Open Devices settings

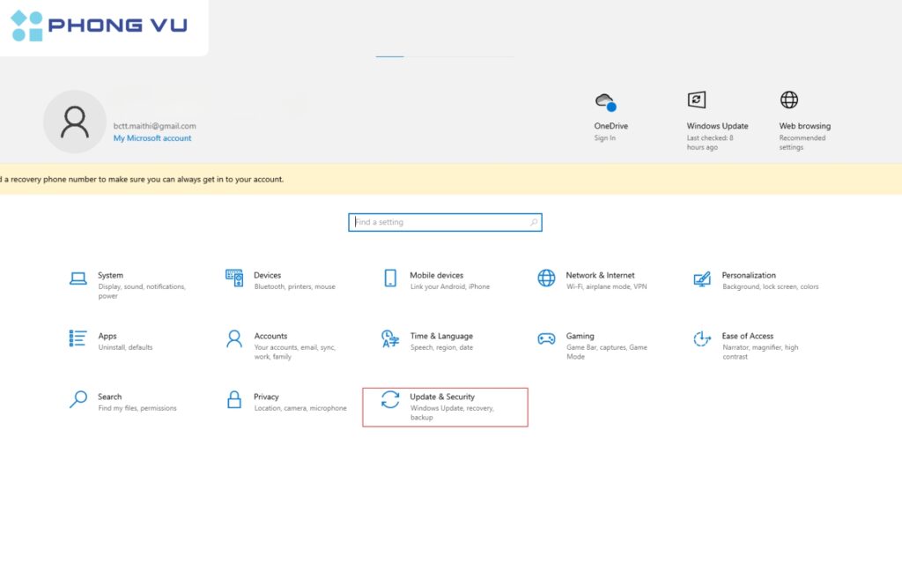click(x=267, y=275)
